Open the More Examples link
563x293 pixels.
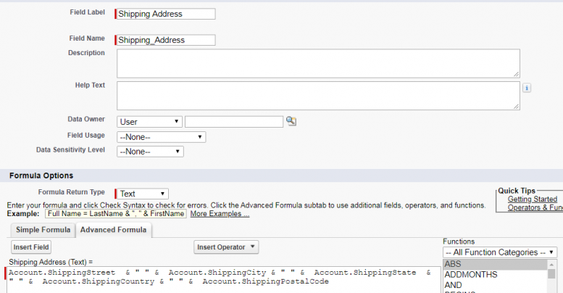220,214
